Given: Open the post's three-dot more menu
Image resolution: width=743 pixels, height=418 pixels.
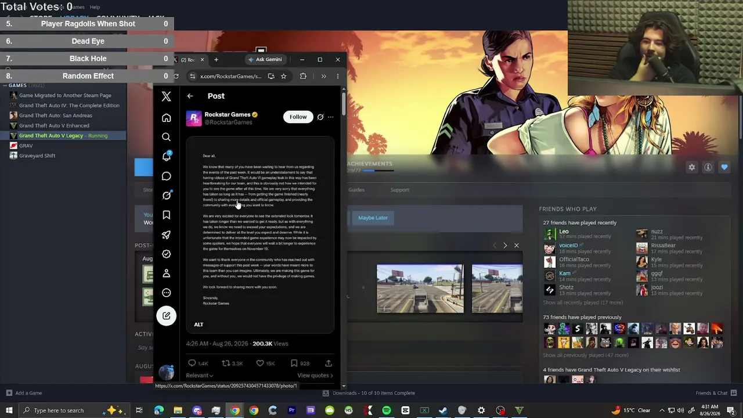Looking at the screenshot, I should pyautogui.click(x=330, y=117).
